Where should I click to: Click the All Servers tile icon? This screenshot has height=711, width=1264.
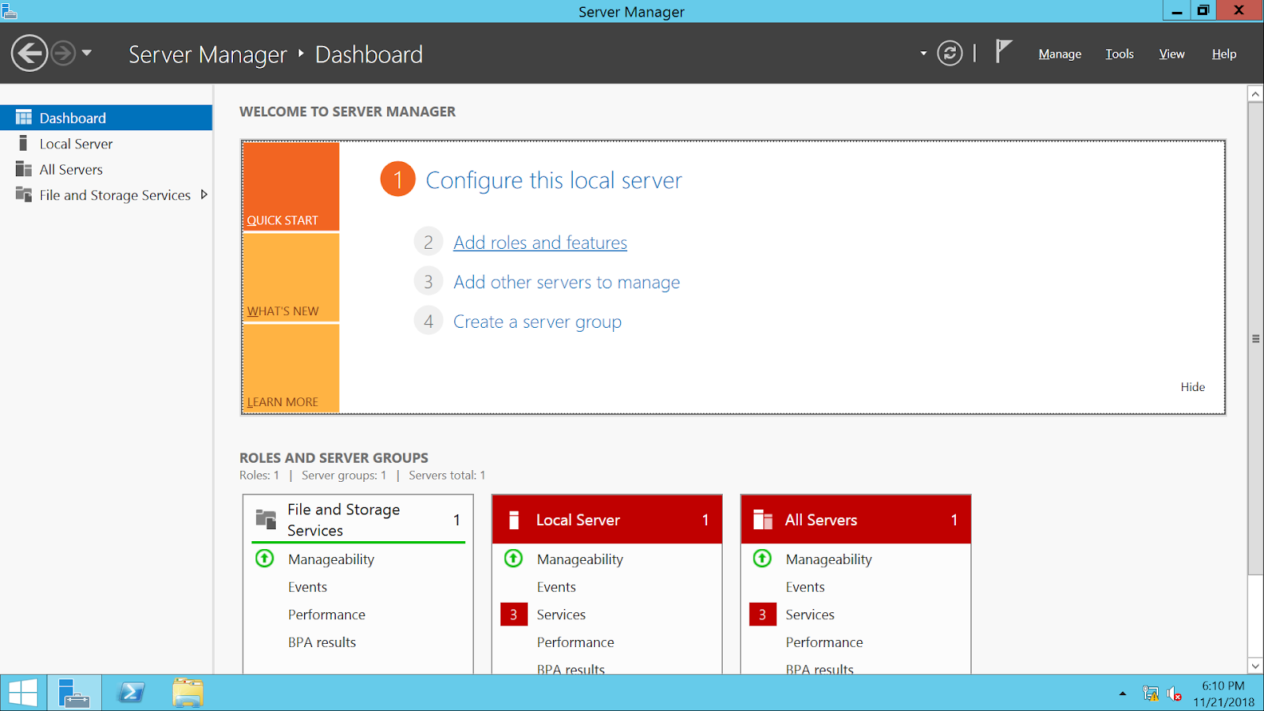coord(763,519)
